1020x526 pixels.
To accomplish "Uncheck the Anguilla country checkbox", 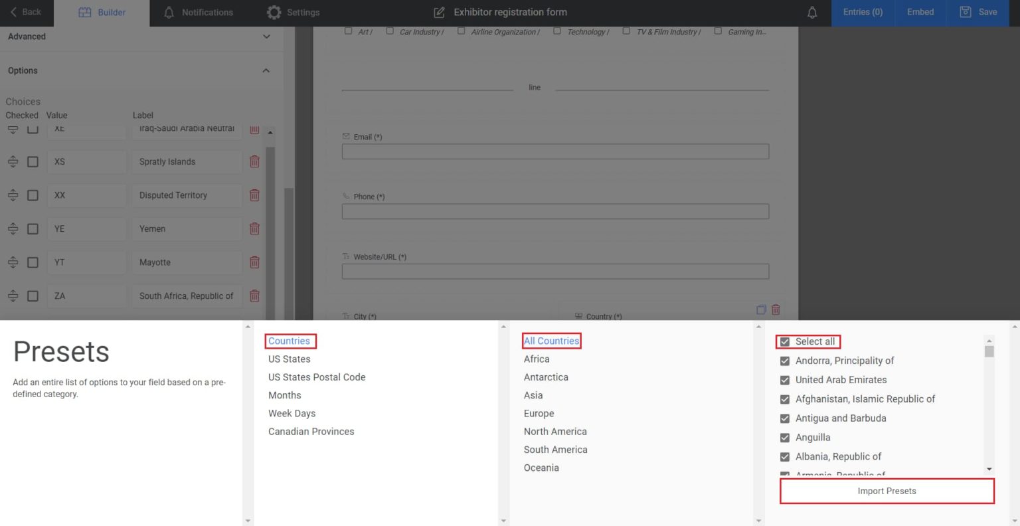I will [784, 437].
